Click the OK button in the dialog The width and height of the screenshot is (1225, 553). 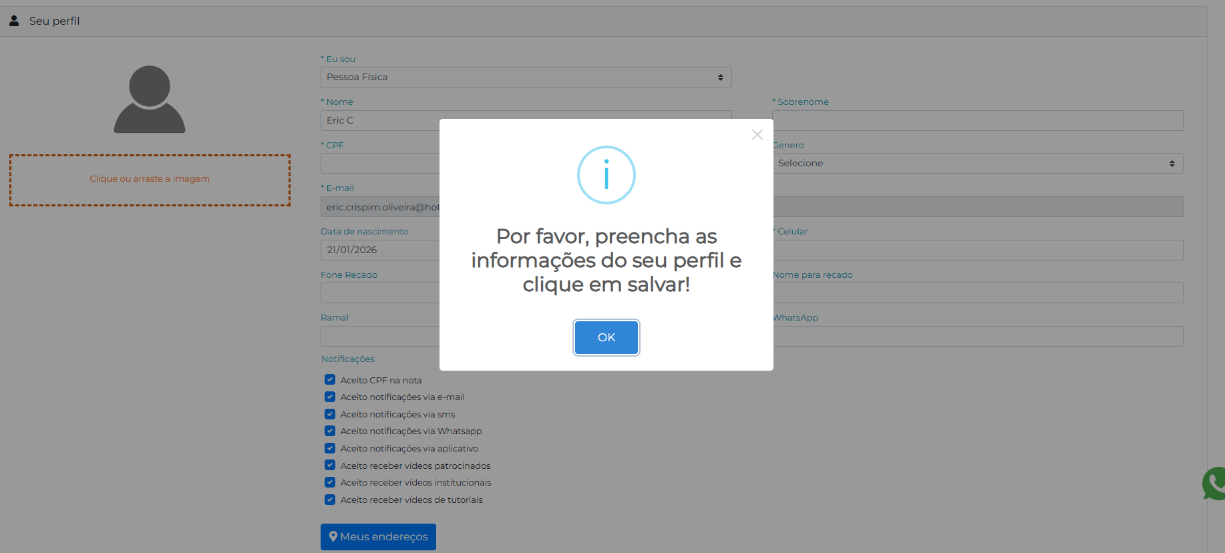pyautogui.click(x=606, y=337)
